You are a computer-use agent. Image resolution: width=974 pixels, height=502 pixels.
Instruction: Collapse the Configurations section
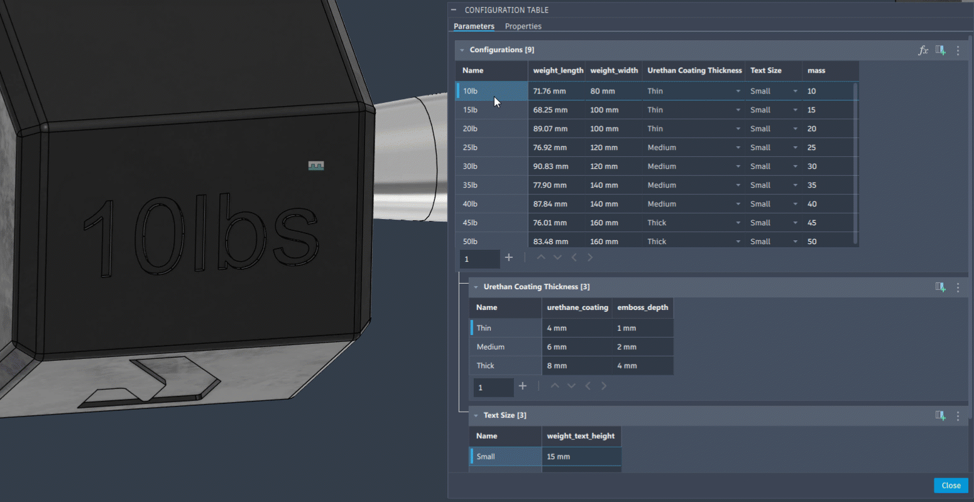click(462, 50)
